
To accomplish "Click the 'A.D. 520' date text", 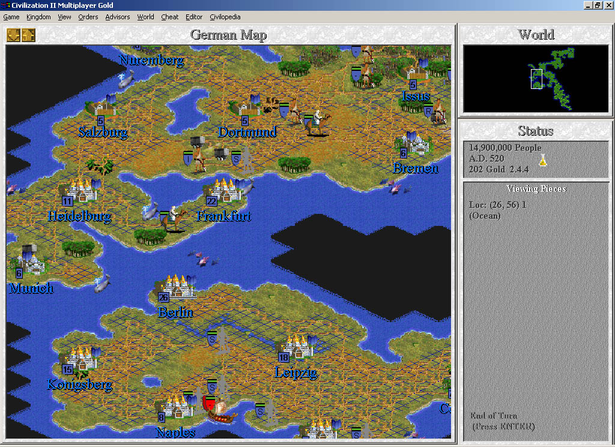I will pos(486,159).
